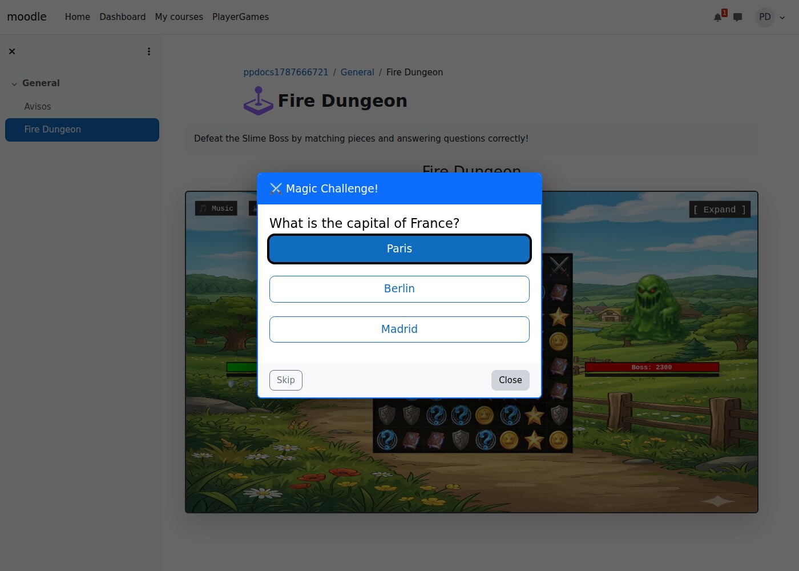This screenshot has width=799, height=571.
Task: Click the PD user avatar
Action: tap(765, 17)
